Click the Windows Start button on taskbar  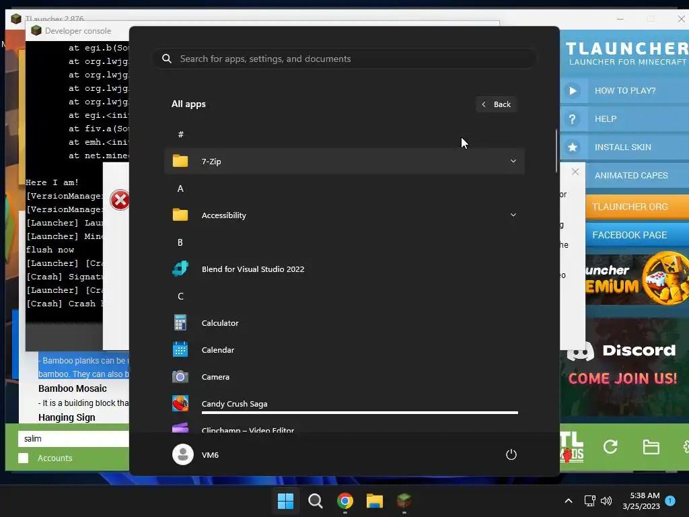pos(285,501)
